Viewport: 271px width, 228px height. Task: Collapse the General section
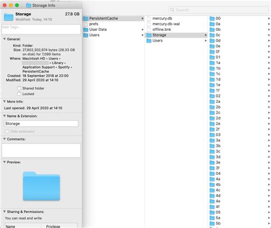click(x=4, y=39)
